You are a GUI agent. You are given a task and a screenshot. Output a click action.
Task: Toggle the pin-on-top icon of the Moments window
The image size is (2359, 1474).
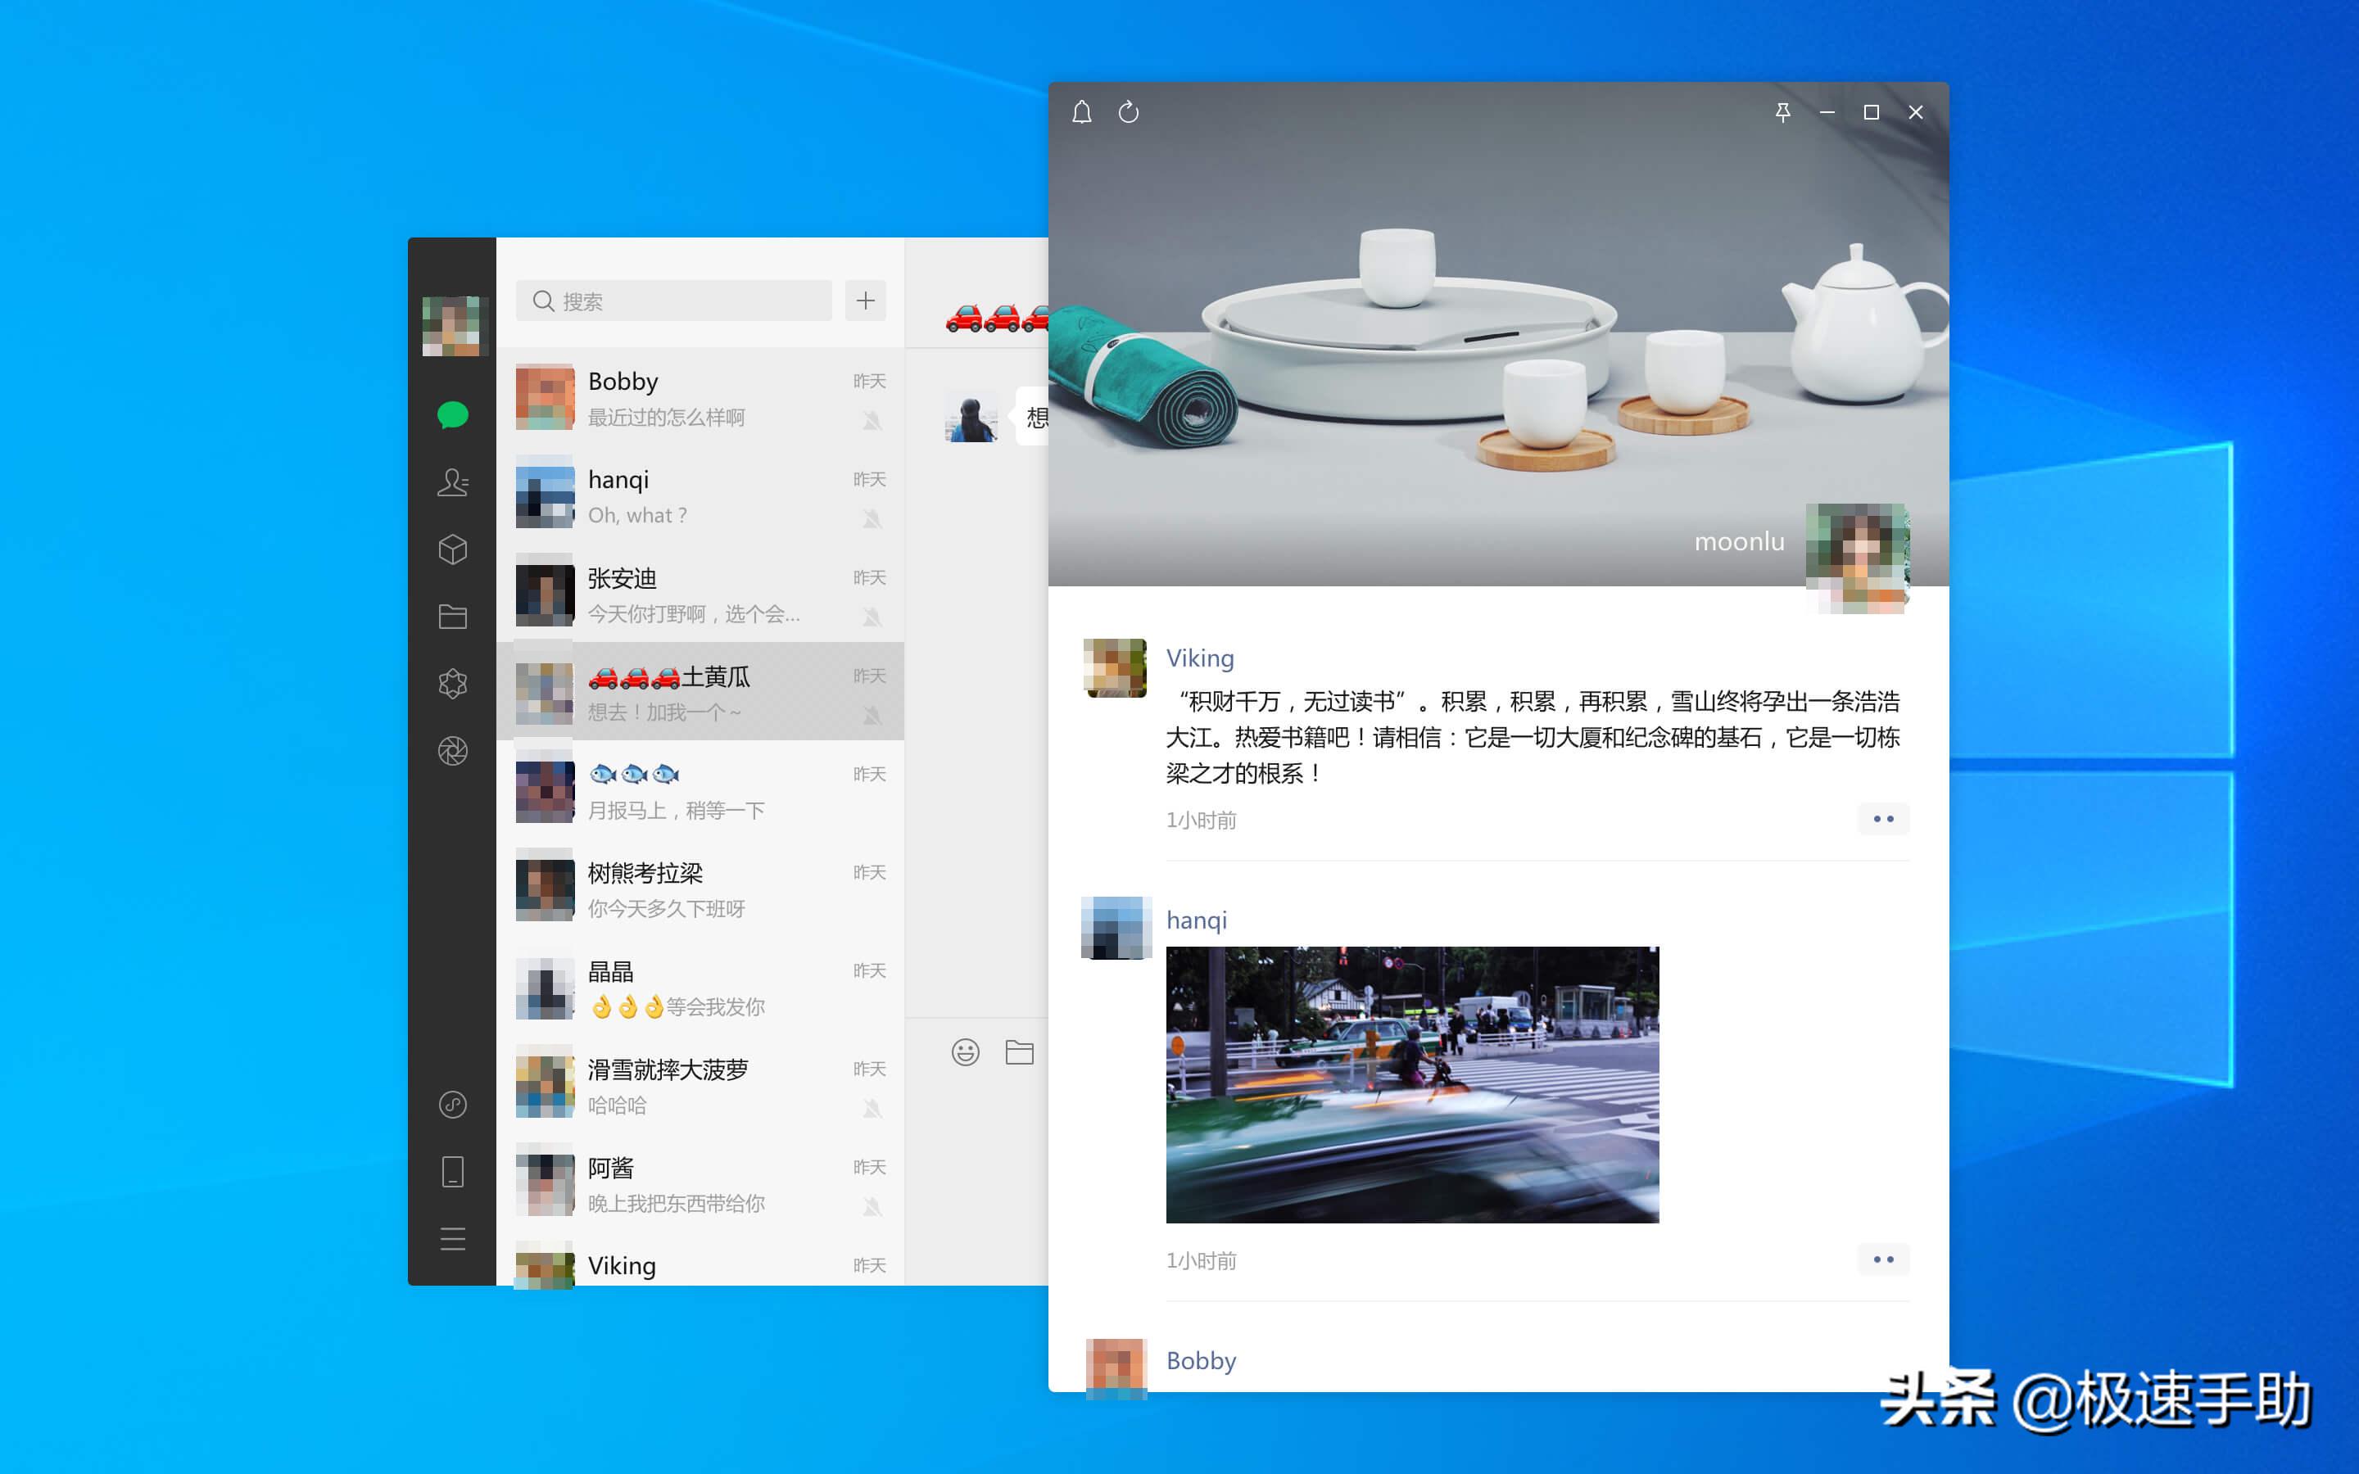point(1783,112)
